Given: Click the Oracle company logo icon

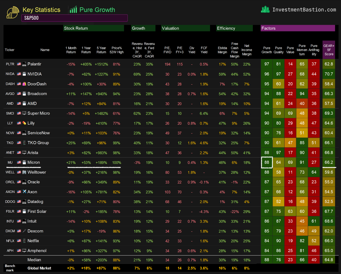Looking at the screenshot, I should [x=24, y=182].
